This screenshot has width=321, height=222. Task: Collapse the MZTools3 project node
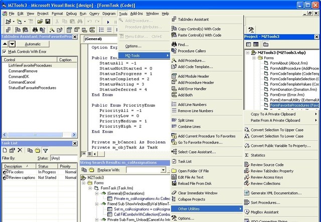247,53
